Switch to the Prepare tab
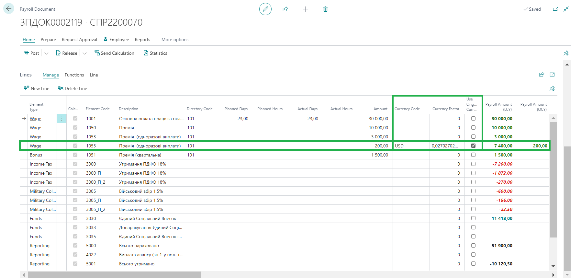Screen dimensions: 581x278 pyautogui.click(x=48, y=40)
